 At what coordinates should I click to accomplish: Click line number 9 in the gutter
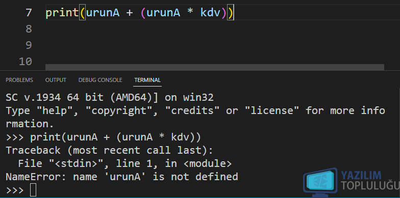29,45
